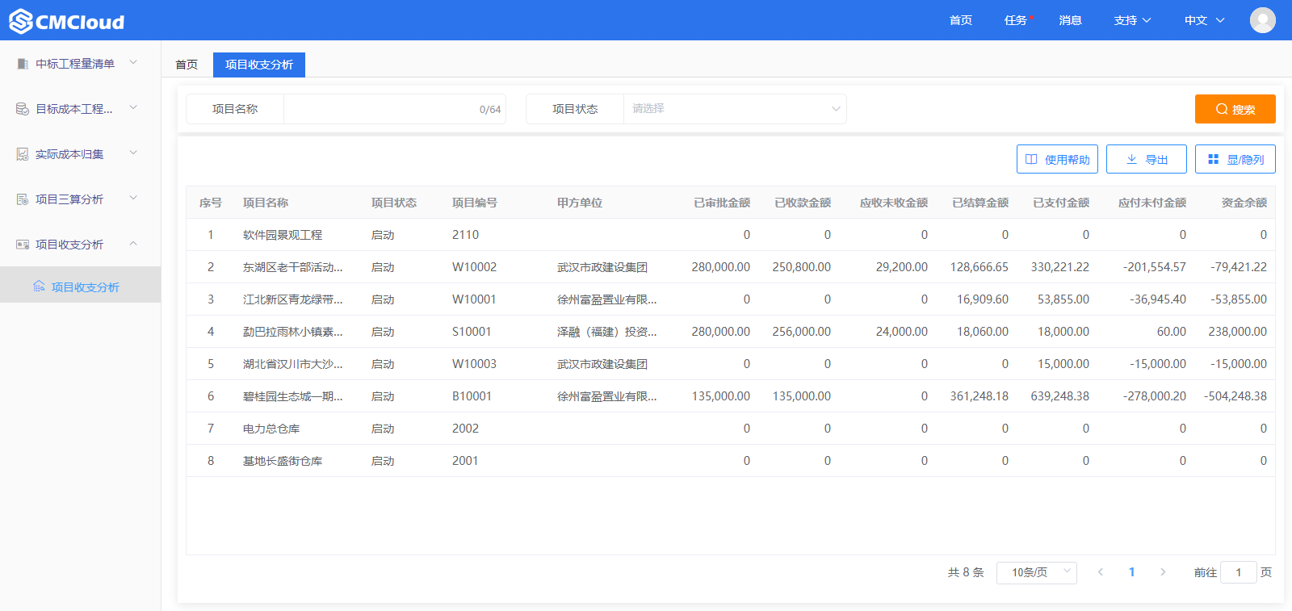Click the 项目三算分析 sidebar icon
1292x611 pixels.
coord(23,199)
